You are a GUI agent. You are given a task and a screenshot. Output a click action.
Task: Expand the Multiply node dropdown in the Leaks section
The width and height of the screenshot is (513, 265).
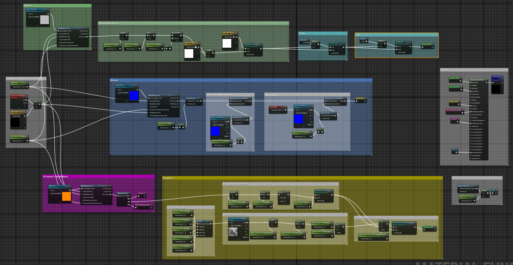click(x=319, y=41)
